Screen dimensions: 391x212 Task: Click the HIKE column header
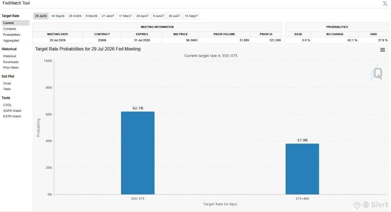(x=374, y=34)
